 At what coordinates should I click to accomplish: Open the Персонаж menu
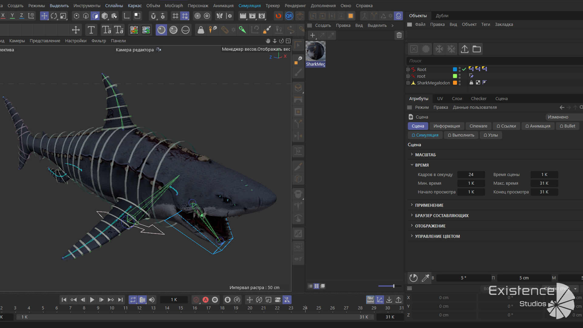click(198, 5)
